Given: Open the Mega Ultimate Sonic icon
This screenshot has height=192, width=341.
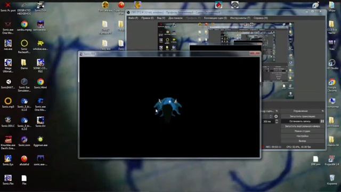Looking at the screenshot, I should click(x=8, y=63).
